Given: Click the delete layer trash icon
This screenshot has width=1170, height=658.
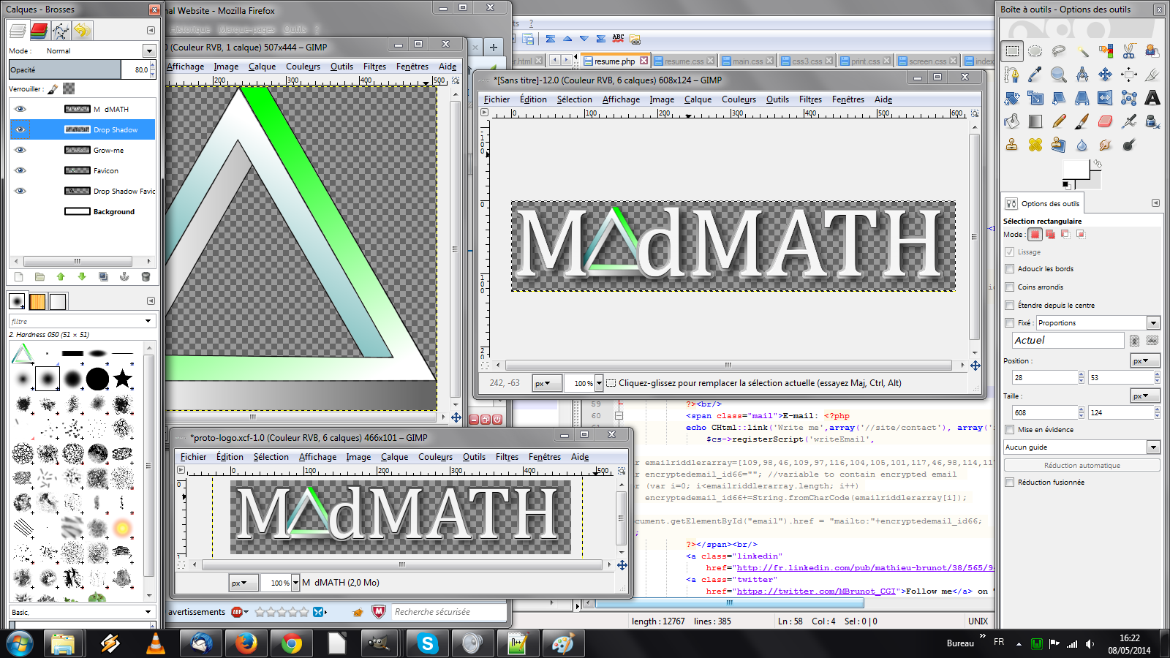Looking at the screenshot, I should [146, 276].
